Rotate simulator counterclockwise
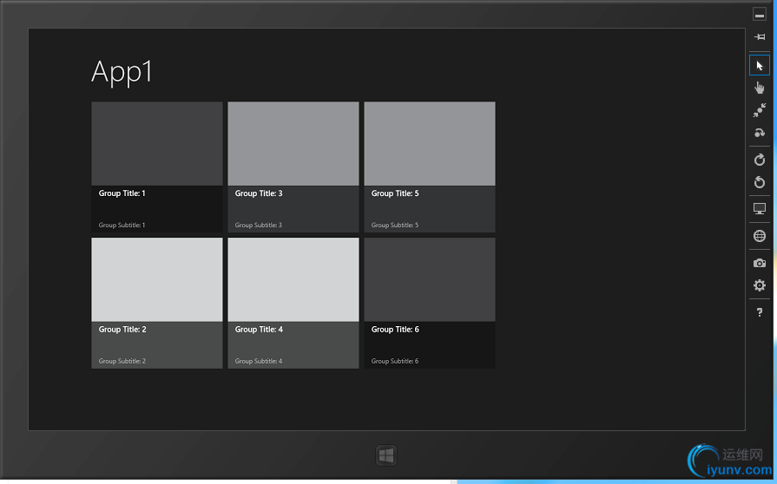The height and width of the screenshot is (484, 777). pos(759,182)
